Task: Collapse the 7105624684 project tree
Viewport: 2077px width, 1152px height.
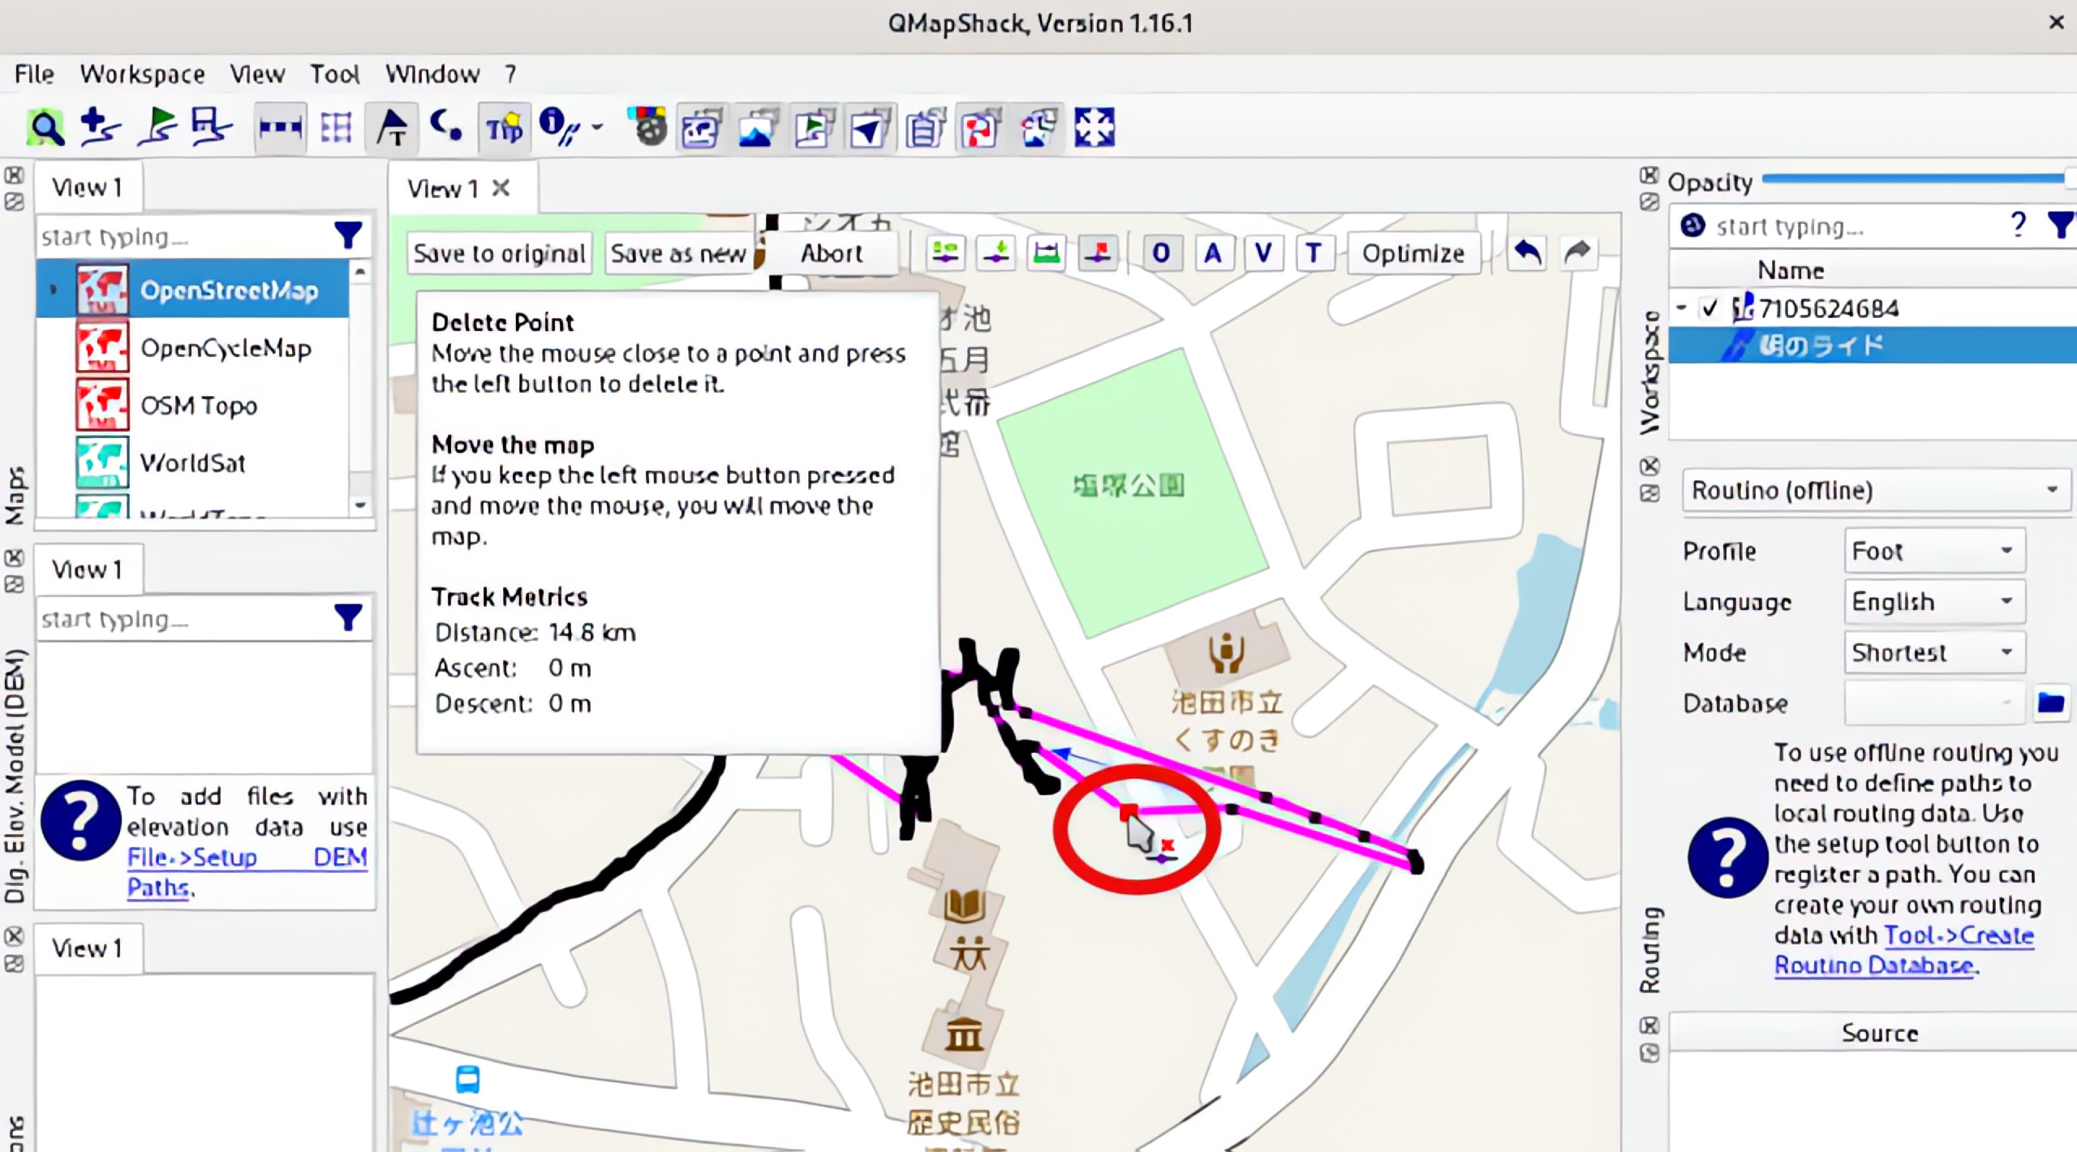Action: tap(1681, 307)
